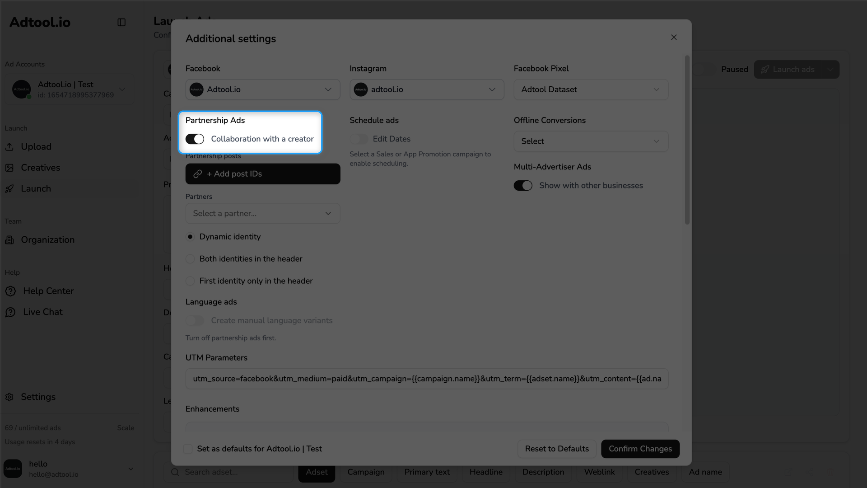
Task: Go to Upload in the sidebar
Action: (x=36, y=147)
